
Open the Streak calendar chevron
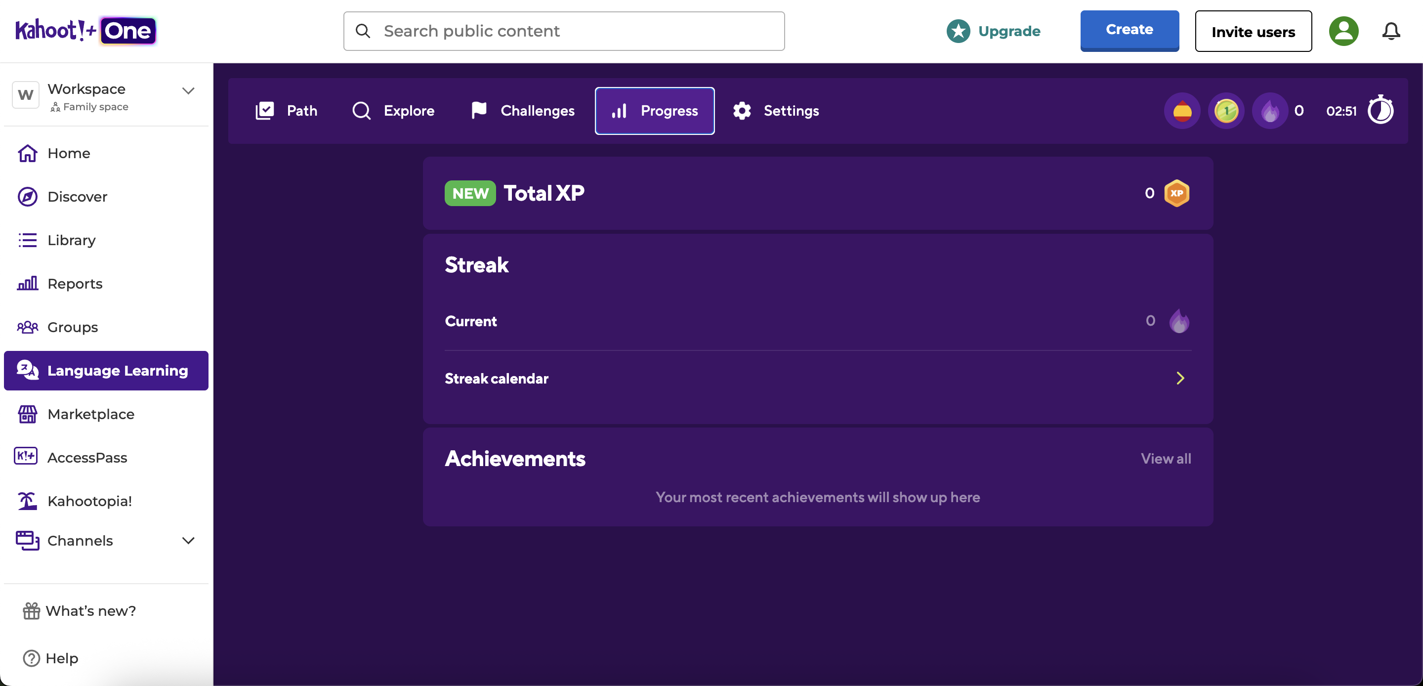(1180, 378)
